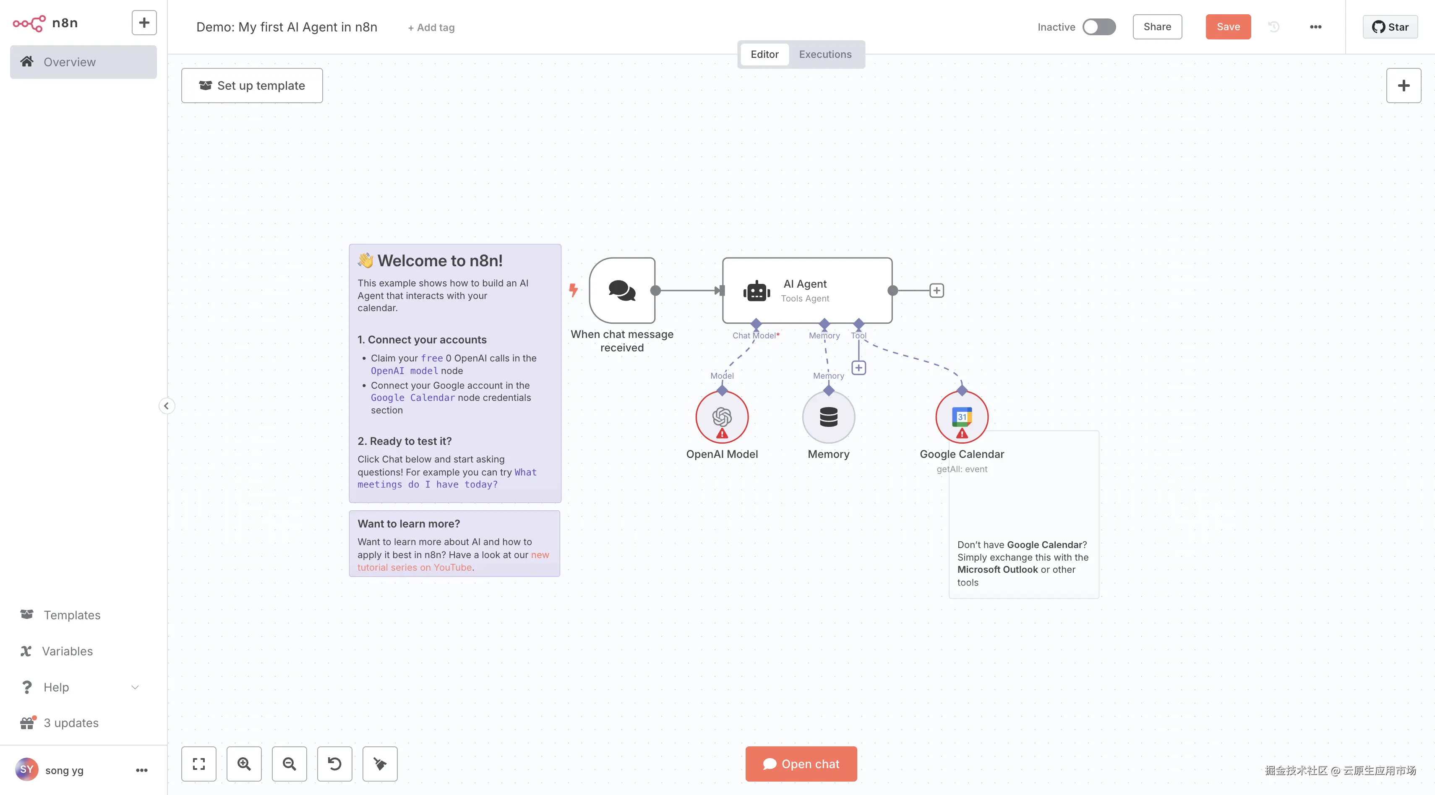Open the workflow options three-dots menu

[x=1315, y=27]
